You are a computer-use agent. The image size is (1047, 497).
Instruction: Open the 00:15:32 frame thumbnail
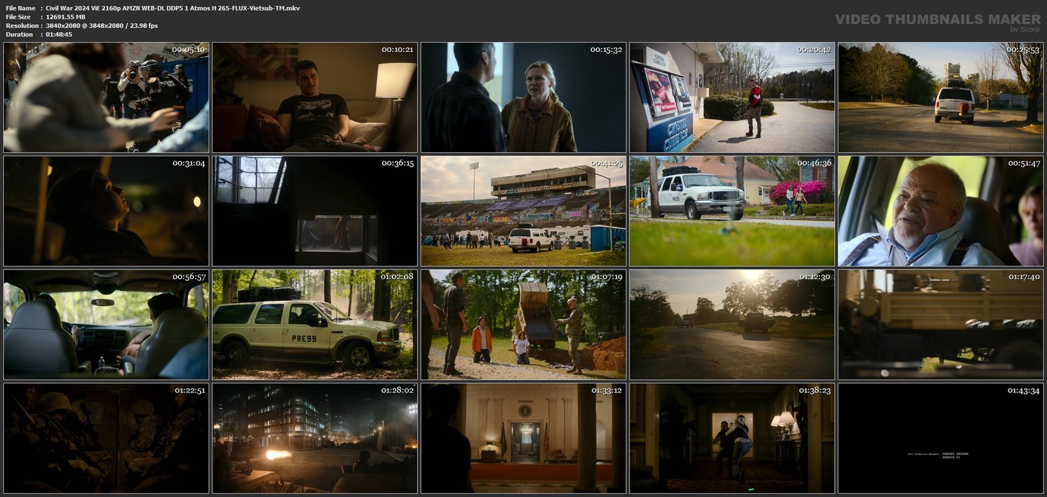523,97
